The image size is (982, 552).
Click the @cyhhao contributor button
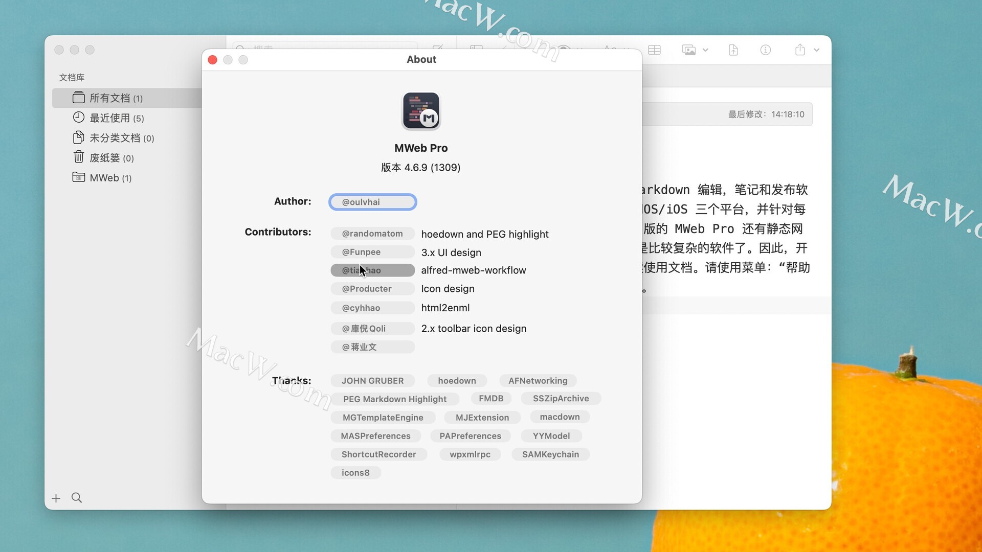(x=373, y=308)
